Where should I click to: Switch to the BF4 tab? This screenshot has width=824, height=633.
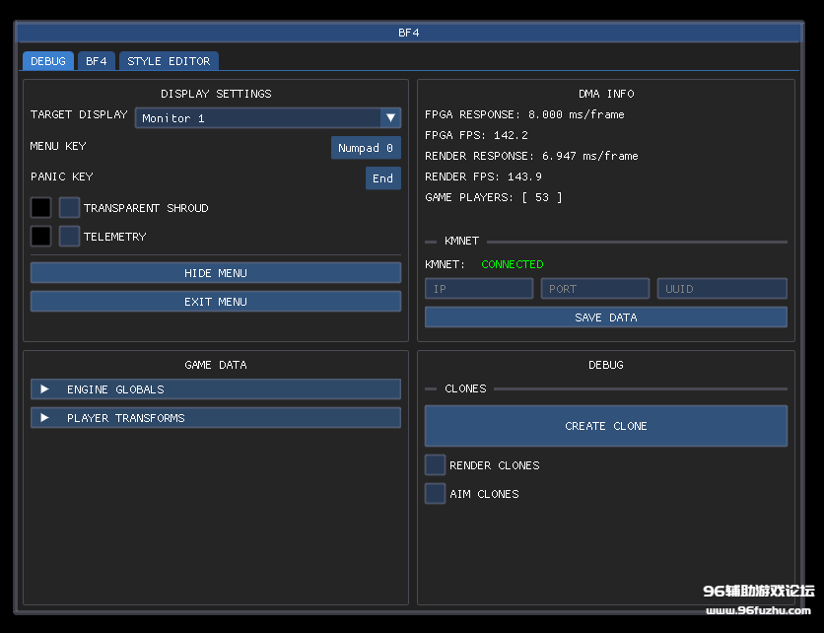(x=96, y=61)
